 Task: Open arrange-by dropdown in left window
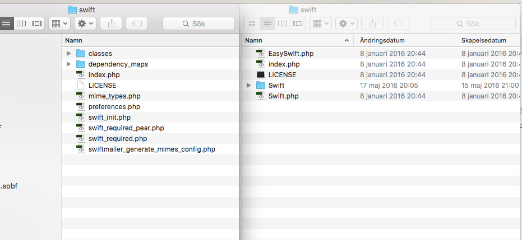click(59, 23)
